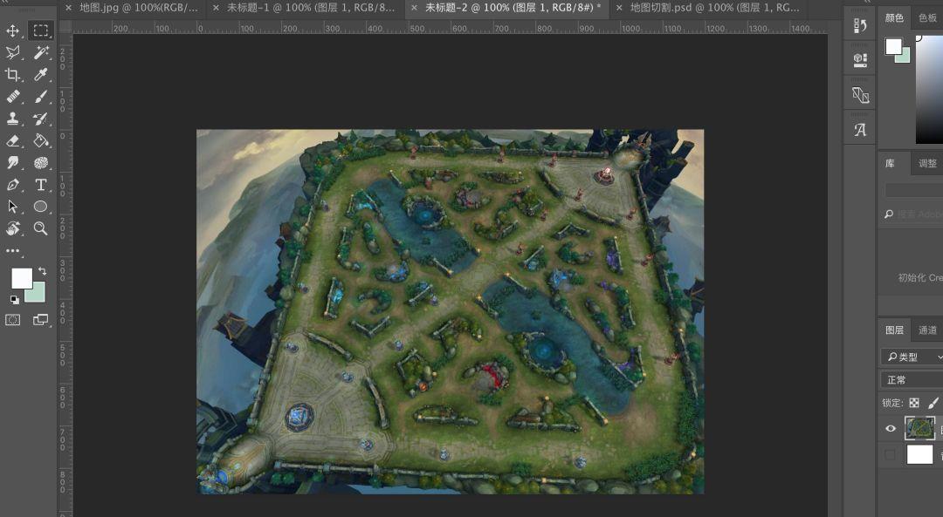The width and height of the screenshot is (943, 517).
Task: Choose the Polygonal Lasso tool
Action: pos(12,53)
